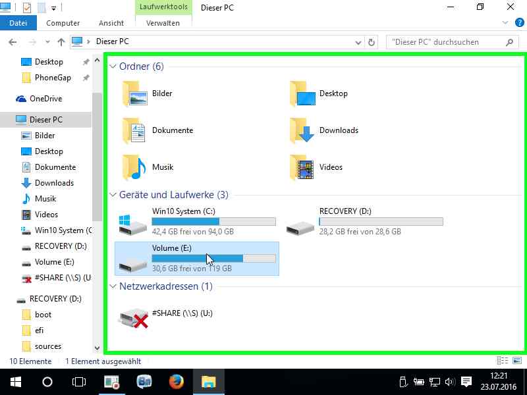The height and width of the screenshot is (395, 527).
Task: Click the navigation pane scroll-up arrow
Action: (x=97, y=61)
